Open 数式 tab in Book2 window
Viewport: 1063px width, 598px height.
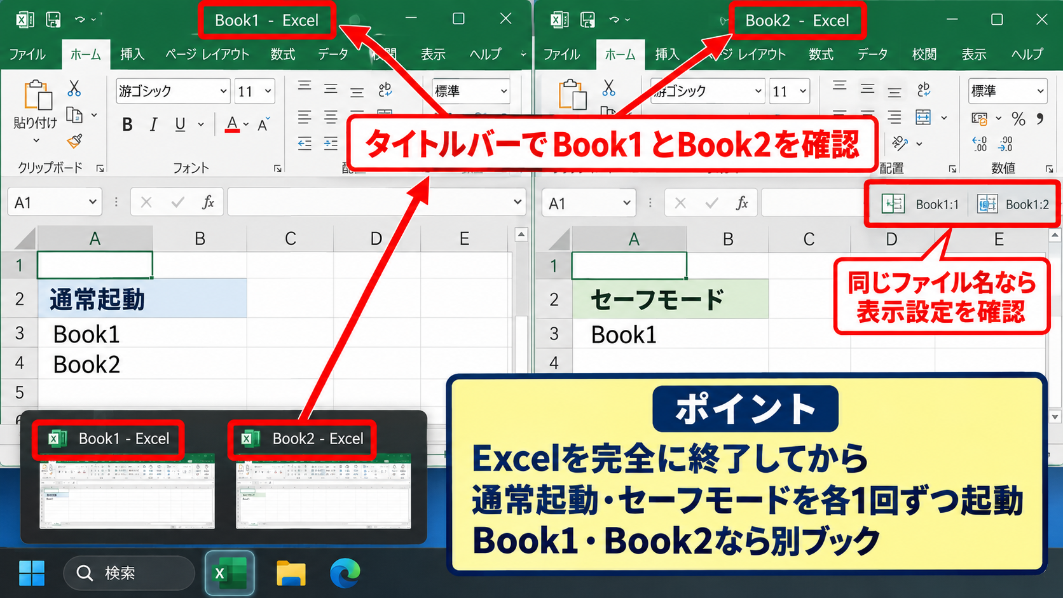point(821,54)
